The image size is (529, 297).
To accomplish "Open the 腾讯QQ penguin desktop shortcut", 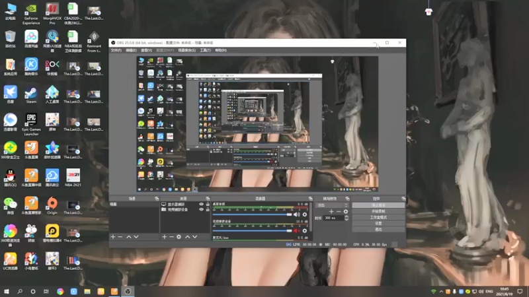I will [x=11, y=178].
